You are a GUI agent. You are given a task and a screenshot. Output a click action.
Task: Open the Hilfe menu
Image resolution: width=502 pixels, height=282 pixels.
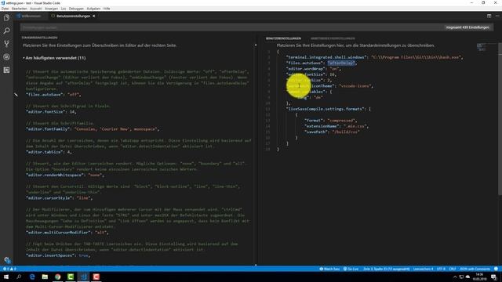[107, 9]
